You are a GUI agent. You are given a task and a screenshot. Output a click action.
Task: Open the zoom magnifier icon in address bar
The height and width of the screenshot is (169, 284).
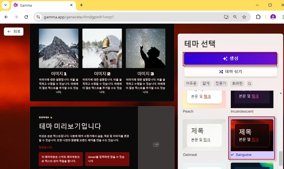235,17
